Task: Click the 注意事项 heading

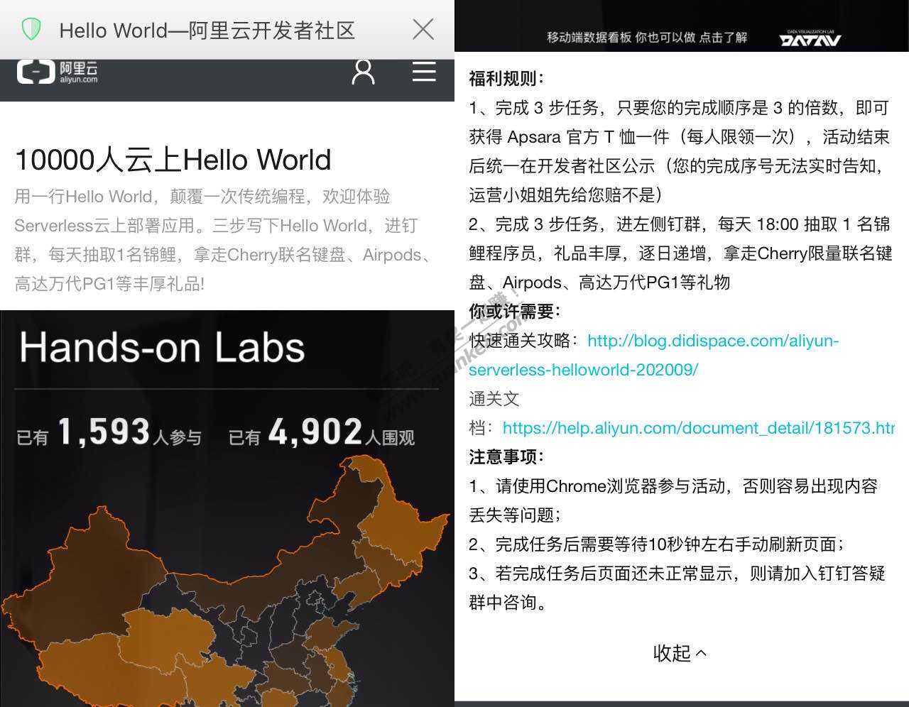Action: point(507,456)
